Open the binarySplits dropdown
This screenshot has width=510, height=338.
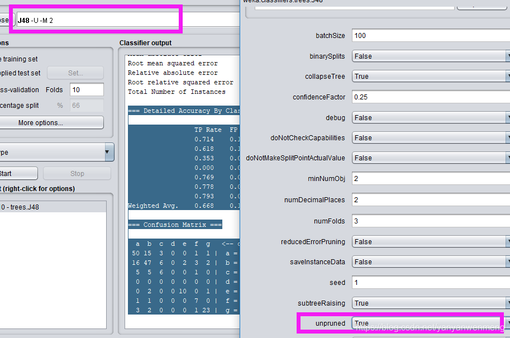point(431,56)
